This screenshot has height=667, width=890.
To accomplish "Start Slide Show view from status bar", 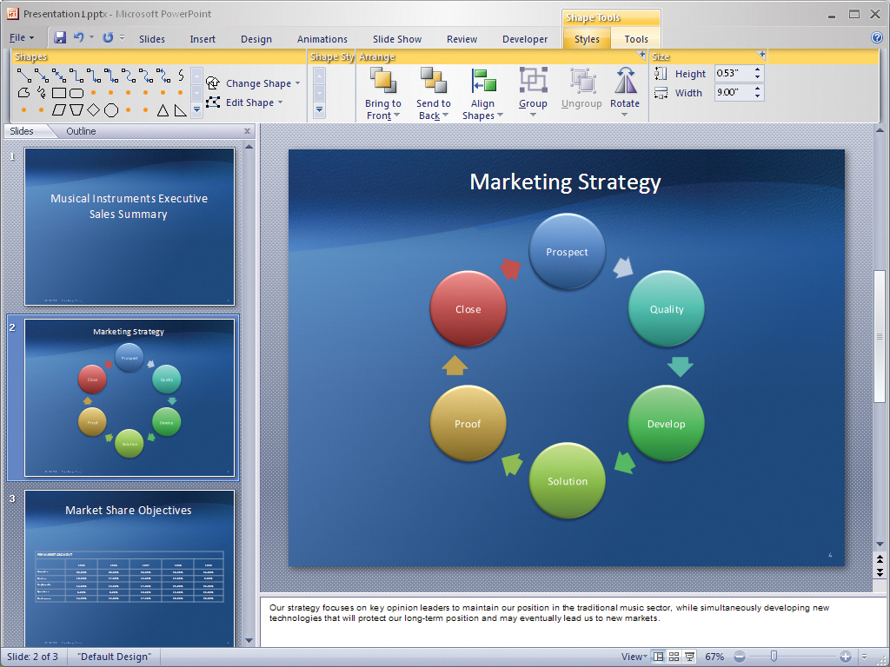I will tap(690, 657).
